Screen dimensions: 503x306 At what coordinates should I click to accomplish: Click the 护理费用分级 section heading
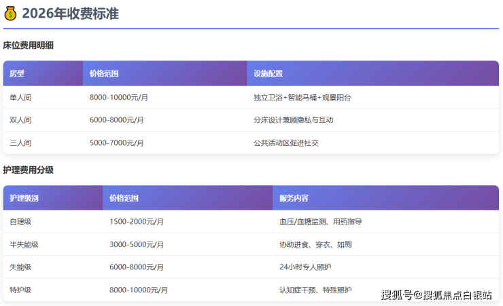[28, 170]
